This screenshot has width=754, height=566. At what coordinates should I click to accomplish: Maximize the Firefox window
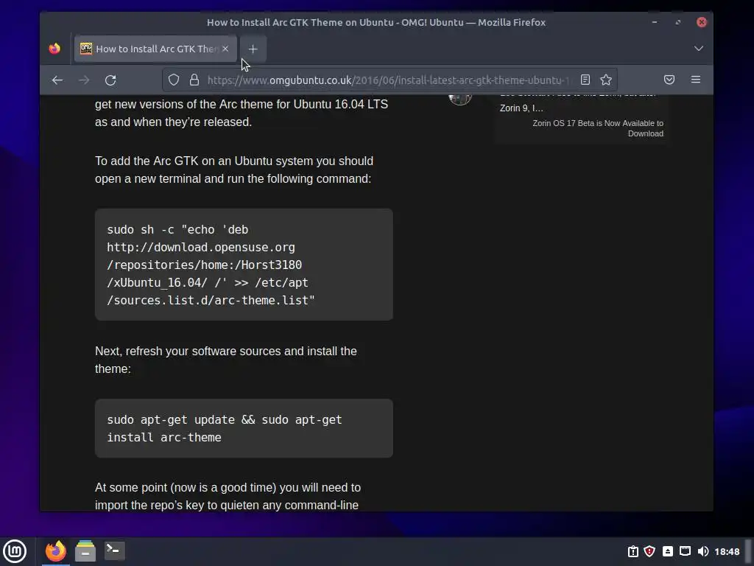(678, 22)
